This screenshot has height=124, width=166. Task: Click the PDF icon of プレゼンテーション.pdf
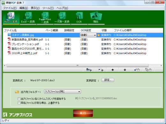[9, 44]
